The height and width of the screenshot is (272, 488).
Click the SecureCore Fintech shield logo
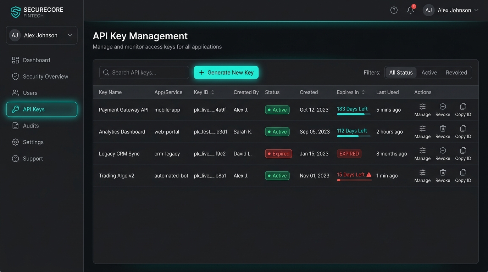click(16, 12)
